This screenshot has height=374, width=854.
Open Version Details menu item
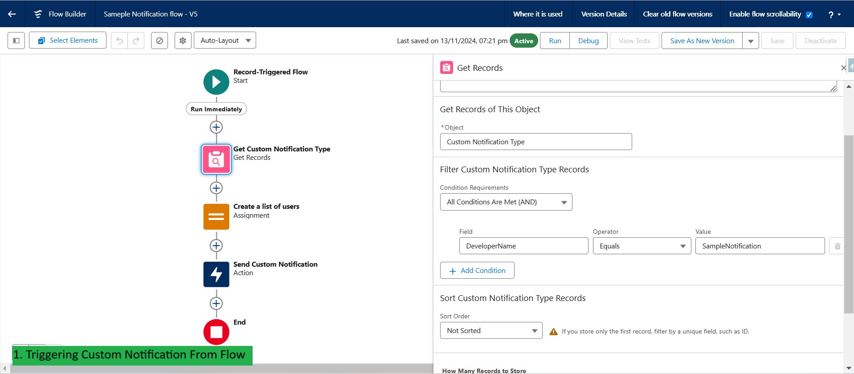[604, 14]
